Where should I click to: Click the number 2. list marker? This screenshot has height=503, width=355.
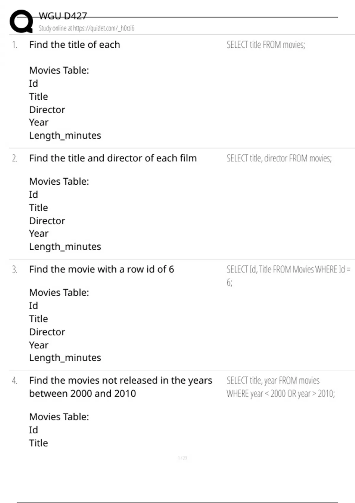click(14, 158)
